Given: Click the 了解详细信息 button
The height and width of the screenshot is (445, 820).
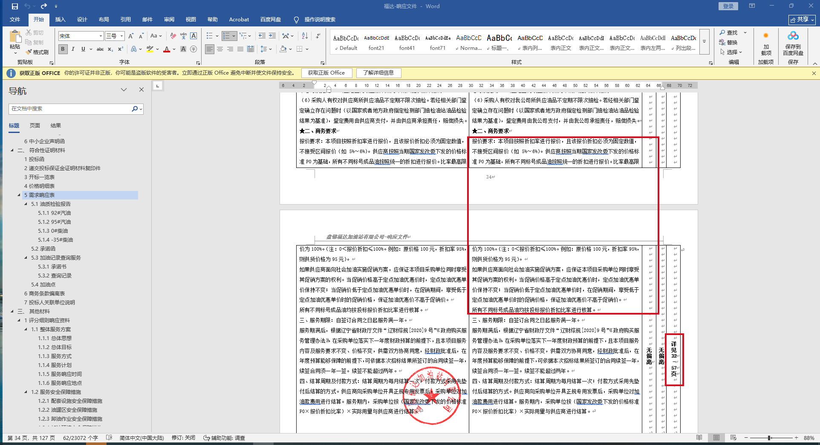Looking at the screenshot, I should [378, 73].
